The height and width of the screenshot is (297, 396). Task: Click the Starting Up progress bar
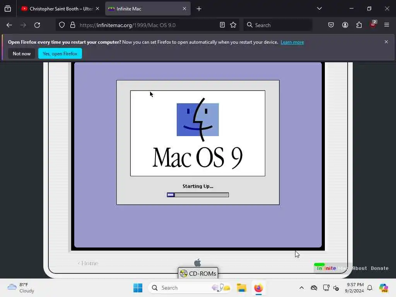click(198, 195)
